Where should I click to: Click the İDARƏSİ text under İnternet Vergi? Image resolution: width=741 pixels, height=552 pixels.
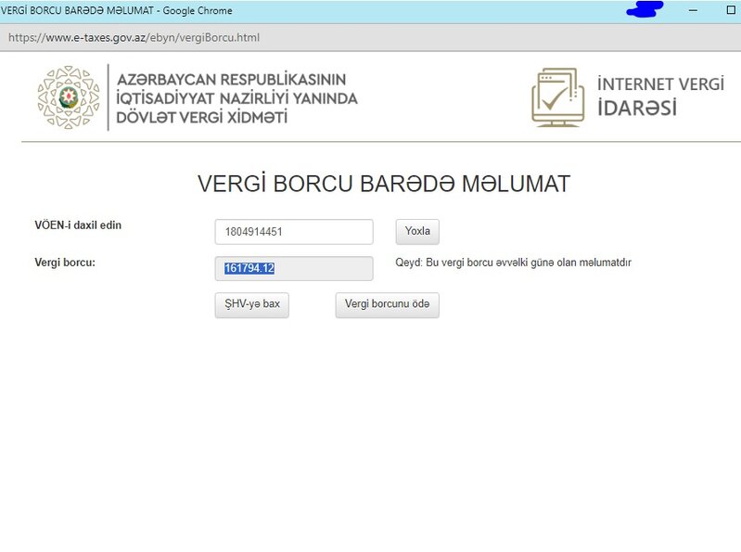coord(637,108)
